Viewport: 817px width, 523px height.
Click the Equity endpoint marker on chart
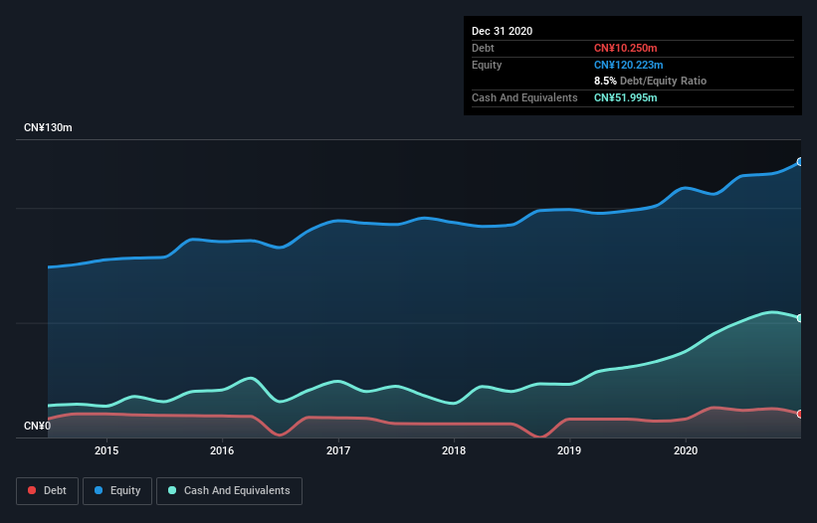[x=800, y=162]
